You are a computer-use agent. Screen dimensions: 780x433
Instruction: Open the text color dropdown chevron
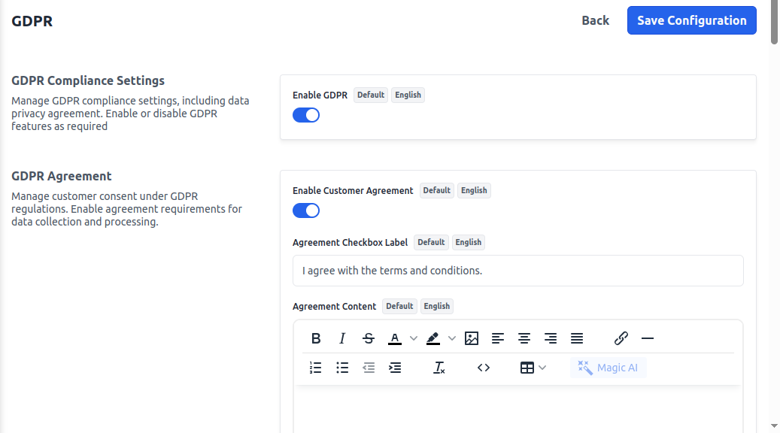click(x=413, y=338)
